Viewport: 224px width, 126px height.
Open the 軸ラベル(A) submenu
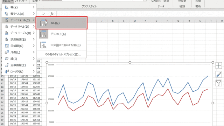[x=19, y=14]
